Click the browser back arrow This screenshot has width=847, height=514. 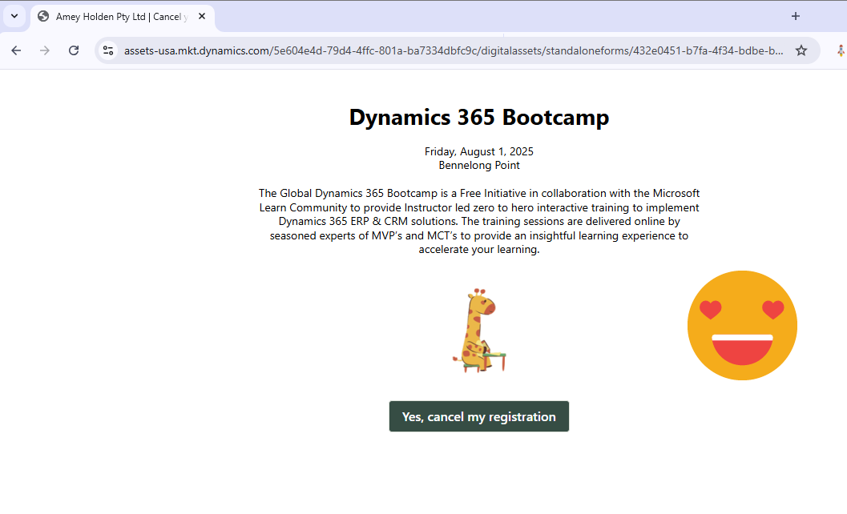(x=16, y=50)
